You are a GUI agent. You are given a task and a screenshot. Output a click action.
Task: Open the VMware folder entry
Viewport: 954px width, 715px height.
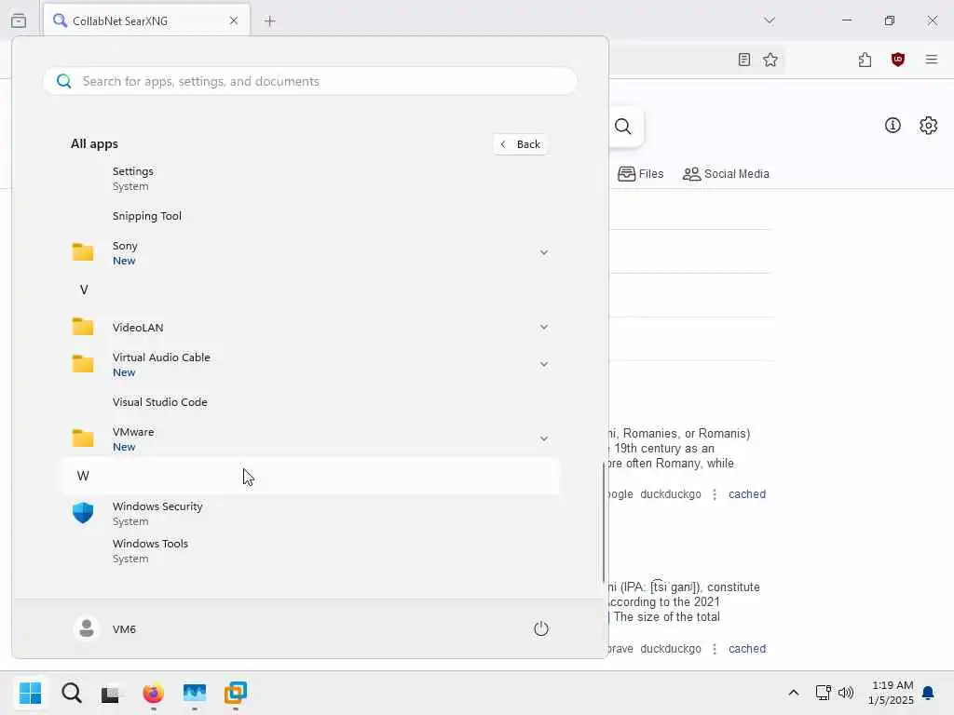point(310,439)
